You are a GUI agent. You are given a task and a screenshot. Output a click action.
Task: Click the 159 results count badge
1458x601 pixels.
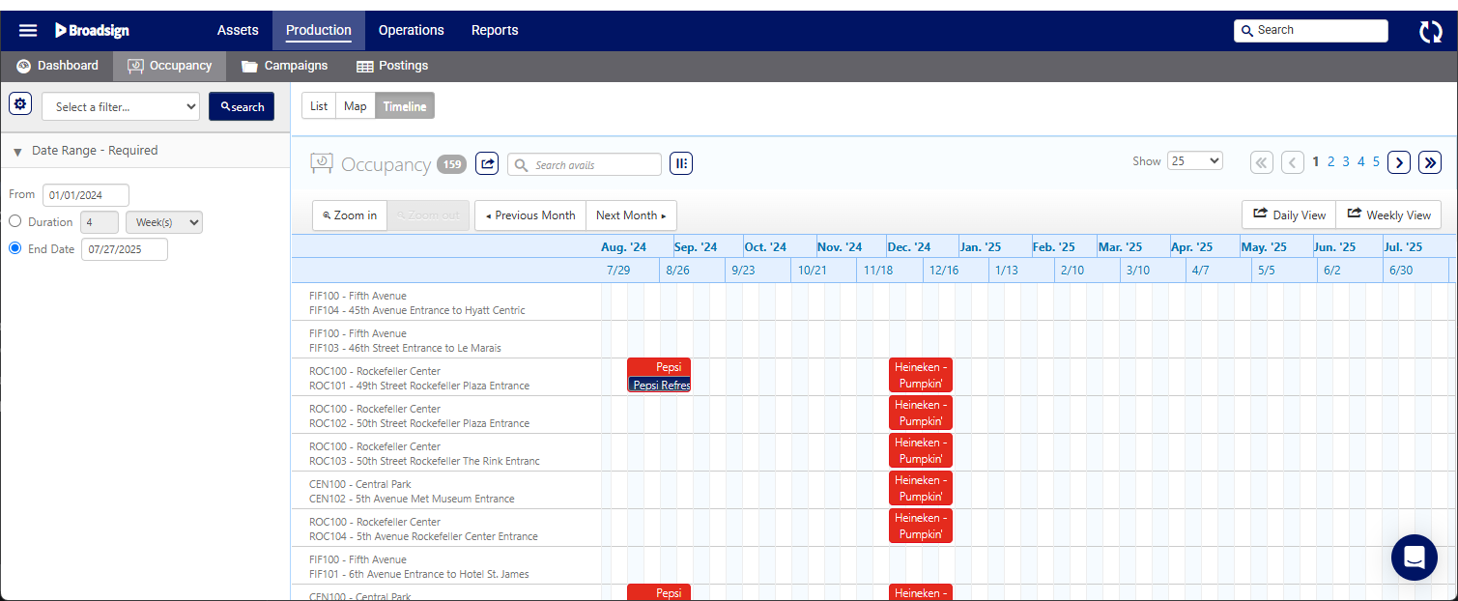[451, 164]
